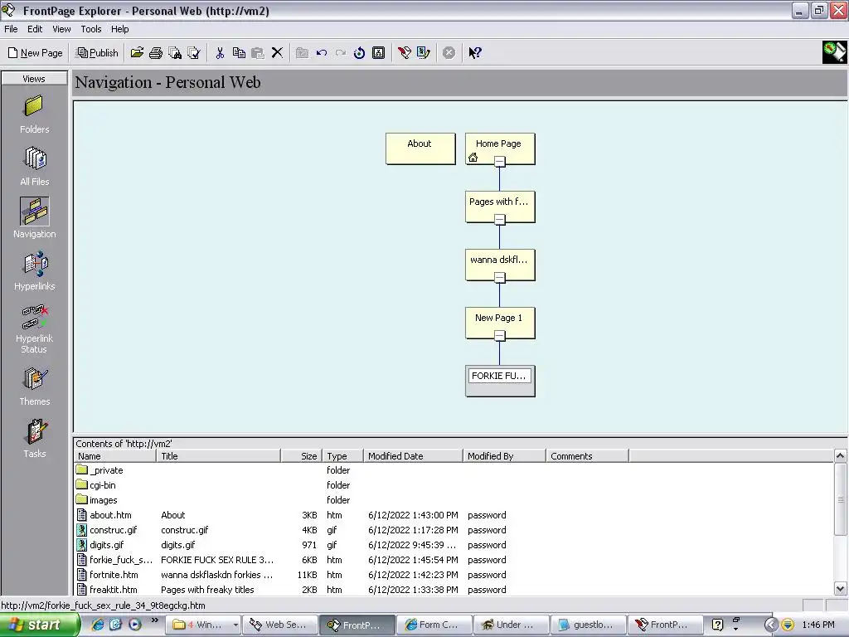Sort by the Modified By column header
849x637 pixels.
point(504,456)
